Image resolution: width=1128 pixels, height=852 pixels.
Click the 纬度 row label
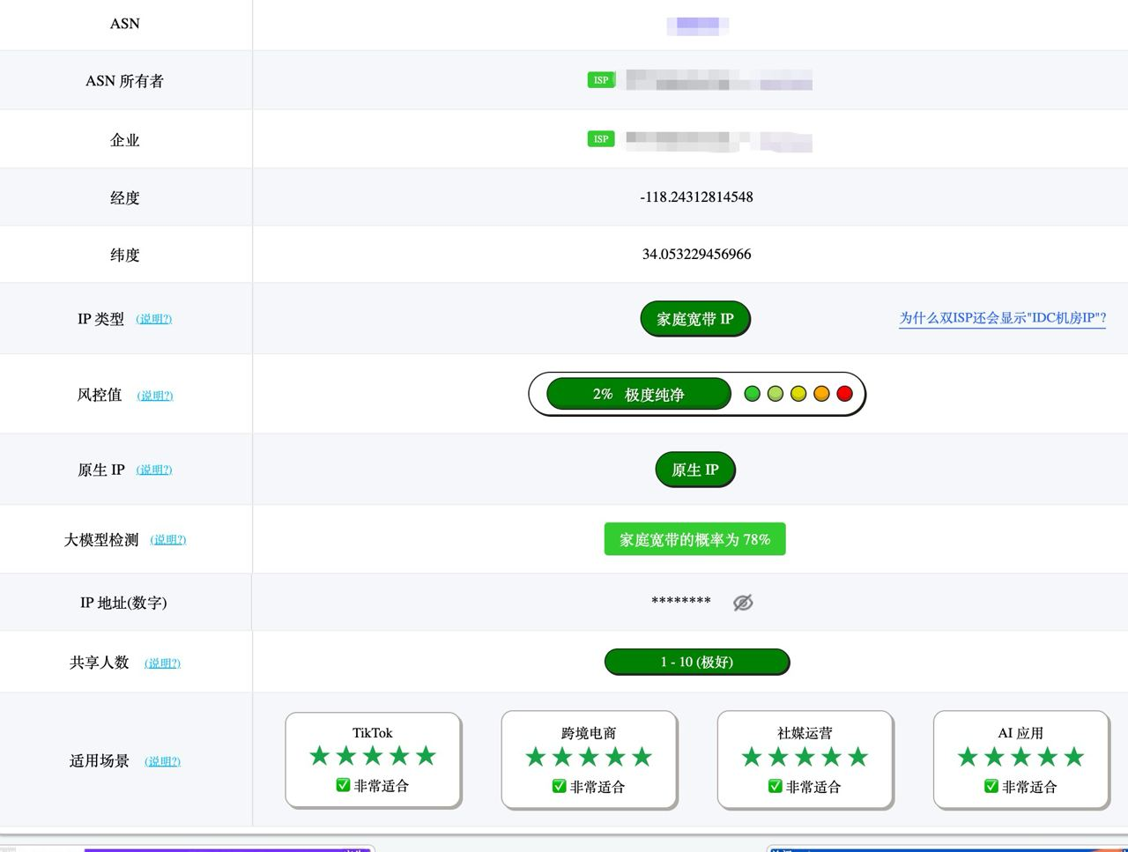[x=125, y=255]
